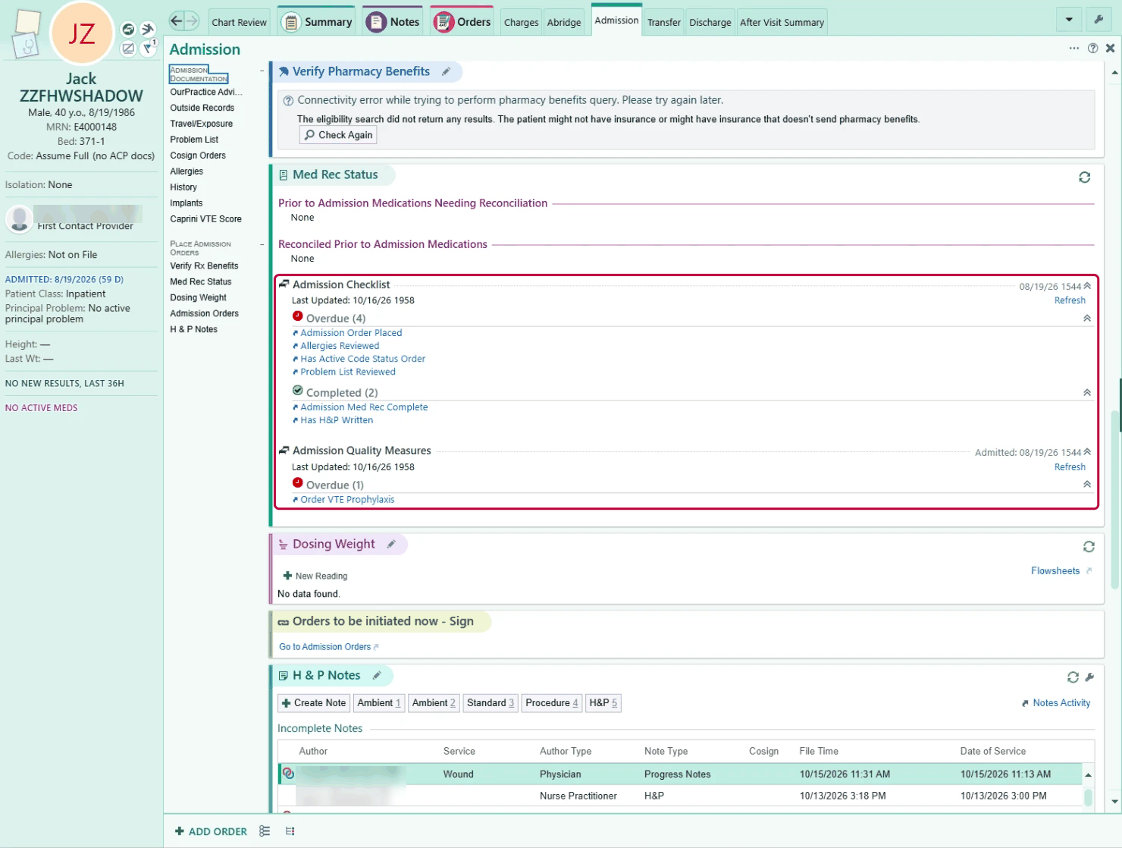Collapse the Admission Documentation sidebar group
The image size is (1122, 848).
tap(262, 71)
